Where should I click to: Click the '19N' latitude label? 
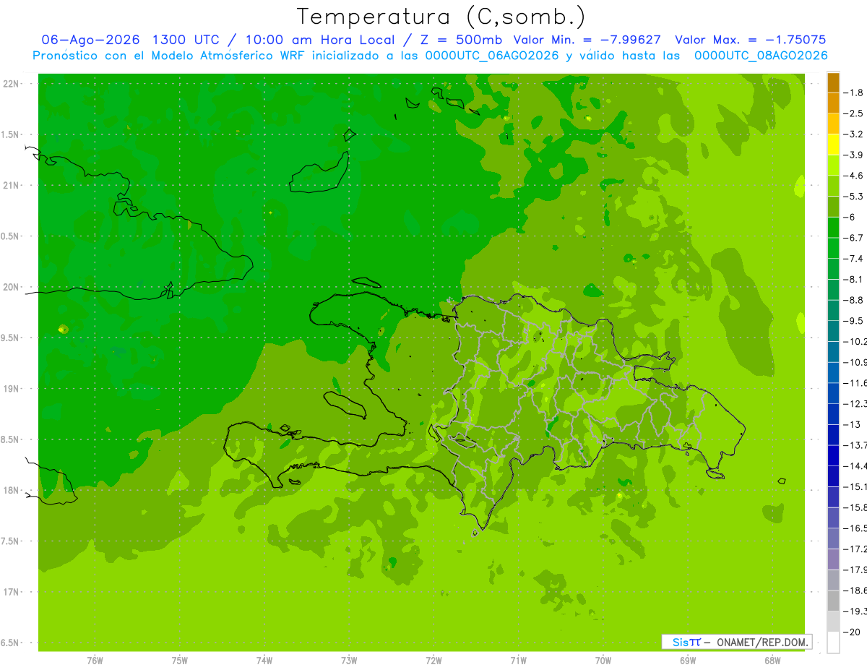[12, 389]
